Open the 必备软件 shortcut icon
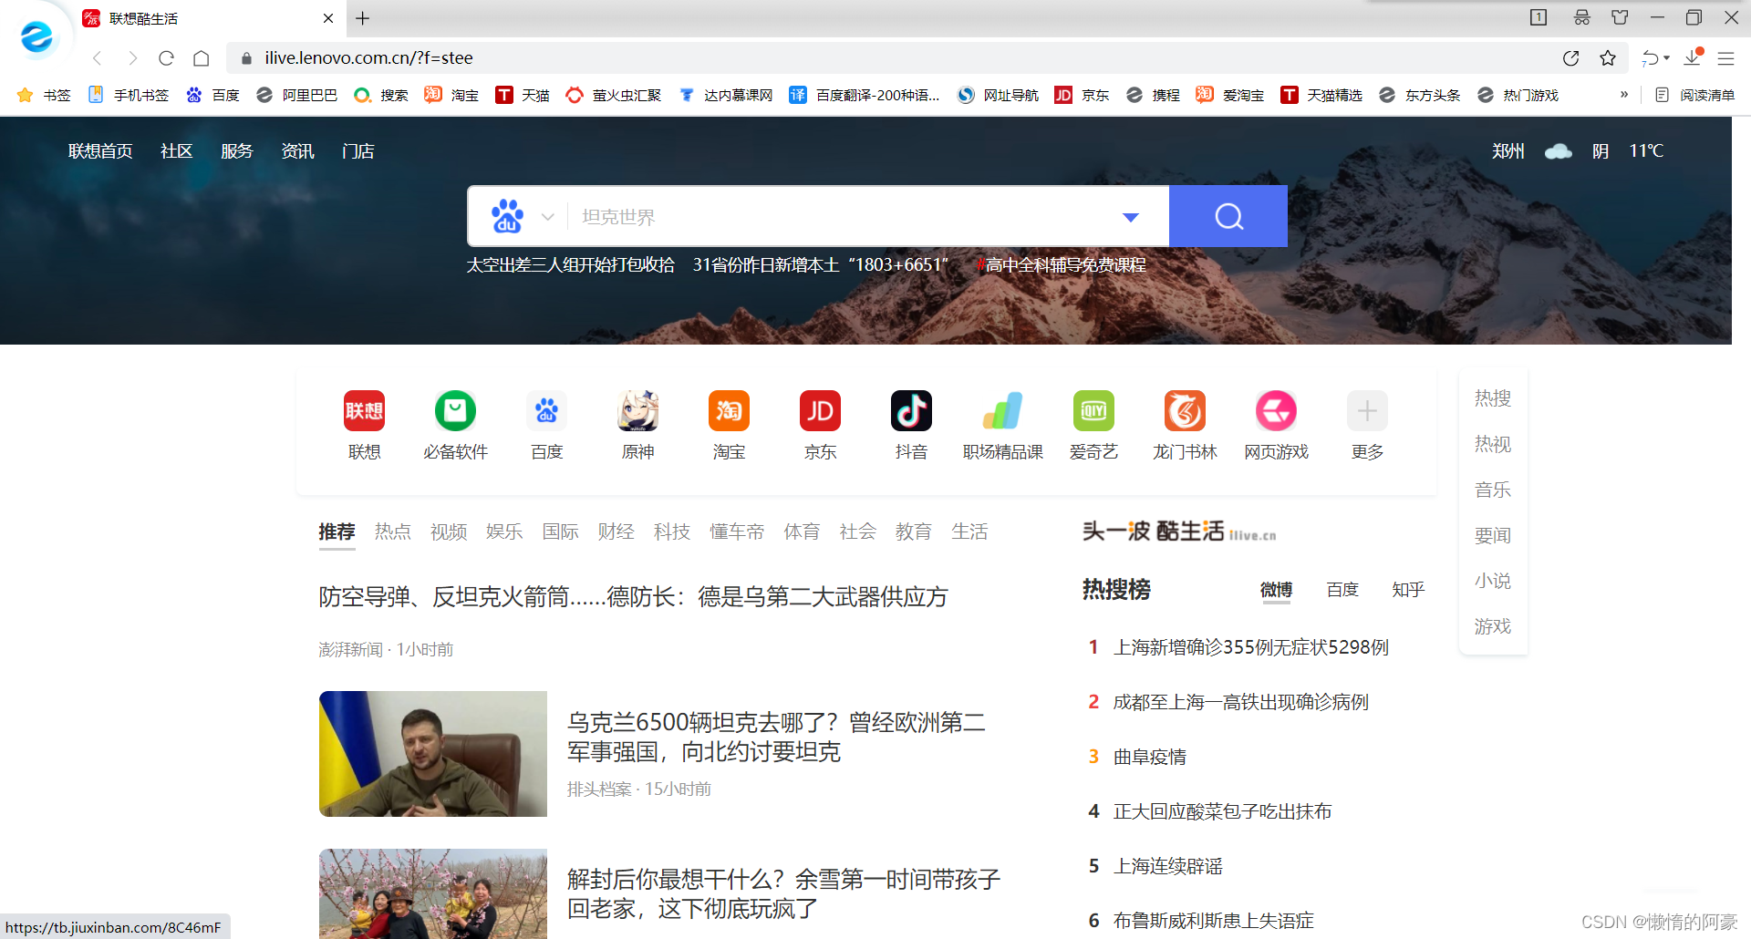Image resolution: width=1751 pixels, height=939 pixels. click(455, 411)
